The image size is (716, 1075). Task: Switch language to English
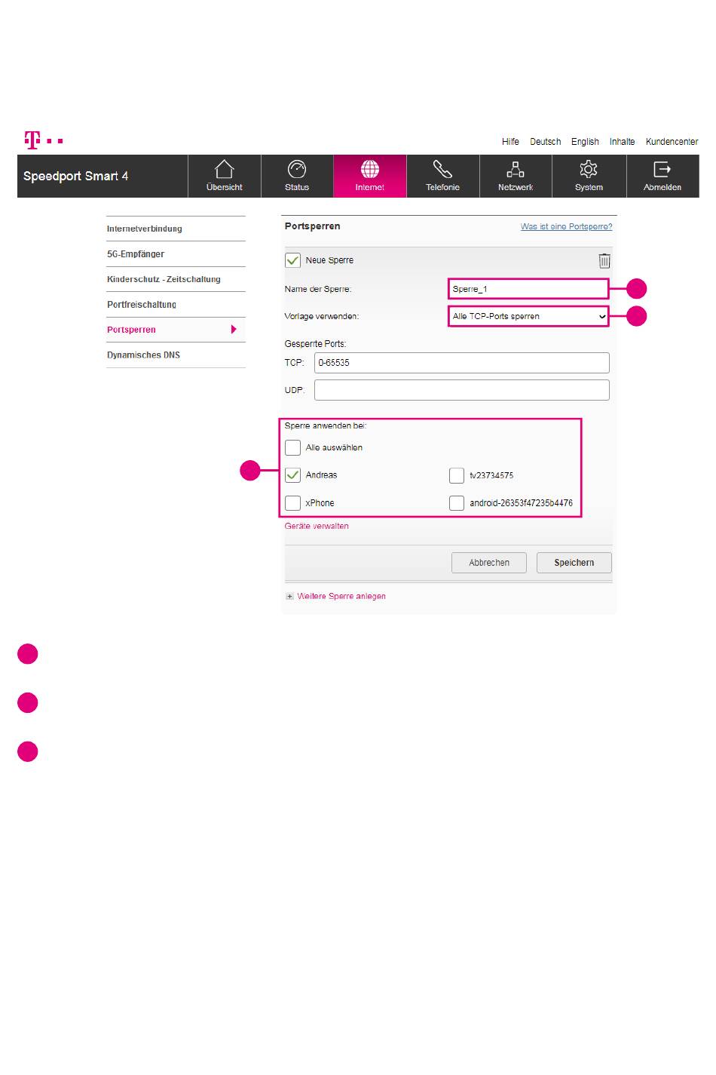point(585,141)
